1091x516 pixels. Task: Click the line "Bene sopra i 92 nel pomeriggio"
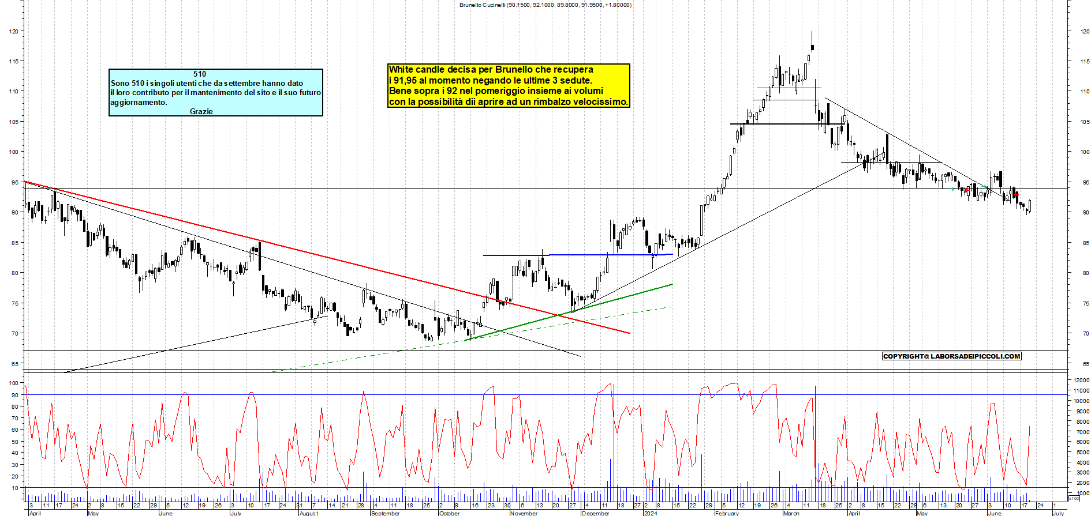tap(496, 91)
